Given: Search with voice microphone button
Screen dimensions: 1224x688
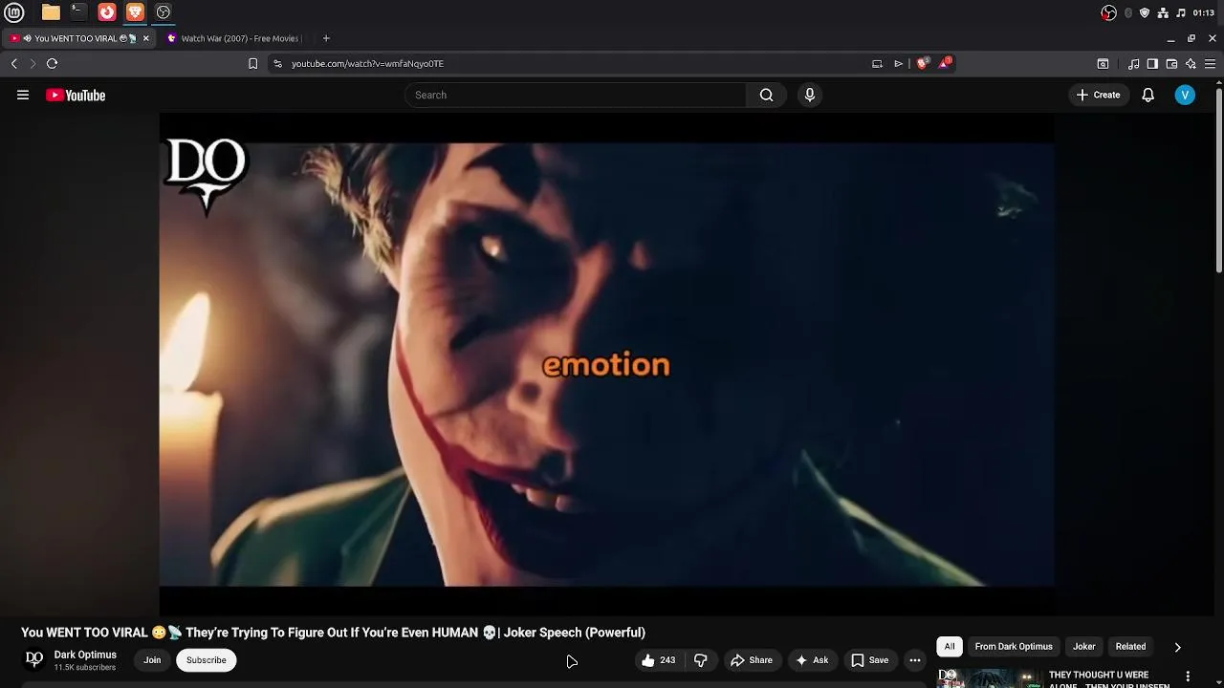Looking at the screenshot, I should [810, 95].
